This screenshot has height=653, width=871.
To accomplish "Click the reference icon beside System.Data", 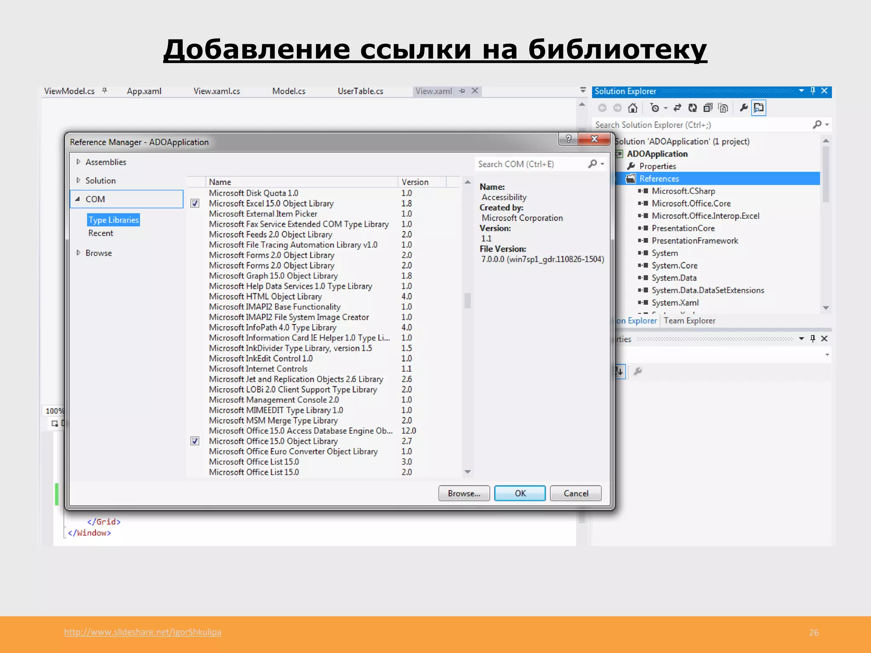I will [643, 278].
